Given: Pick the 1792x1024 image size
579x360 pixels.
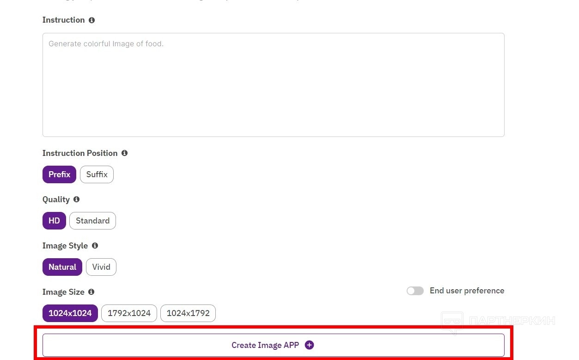Looking at the screenshot, I should [129, 313].
